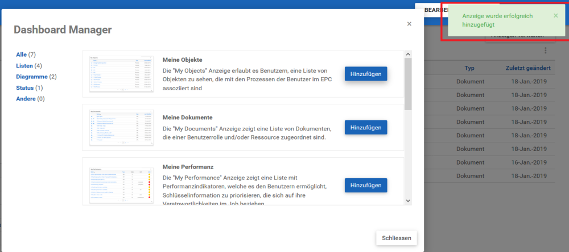Add the Meine Dokumente widget
The height and width of the screenshot is (252, 569).
pos(366,128)
